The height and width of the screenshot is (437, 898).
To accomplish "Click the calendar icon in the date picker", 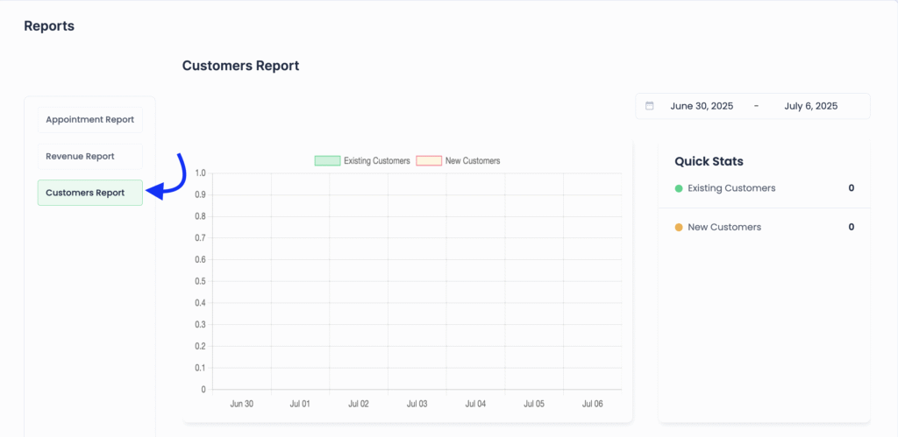I will coord(650,106).
